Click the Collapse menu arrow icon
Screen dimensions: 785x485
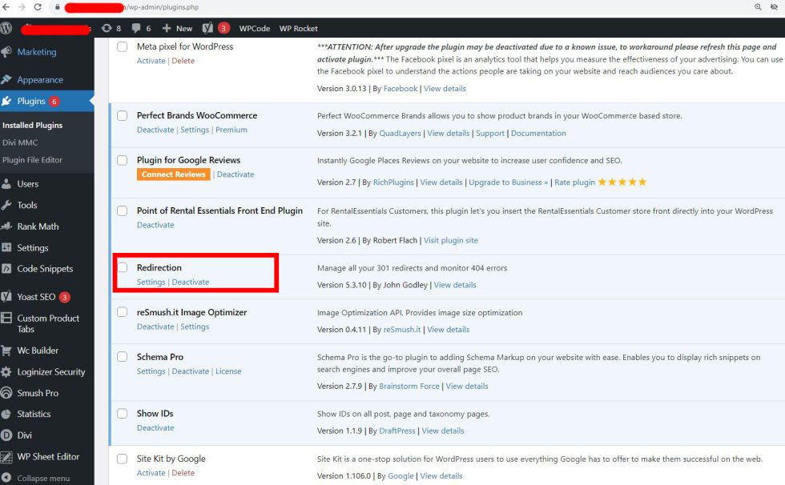click(x=6, y=478)
